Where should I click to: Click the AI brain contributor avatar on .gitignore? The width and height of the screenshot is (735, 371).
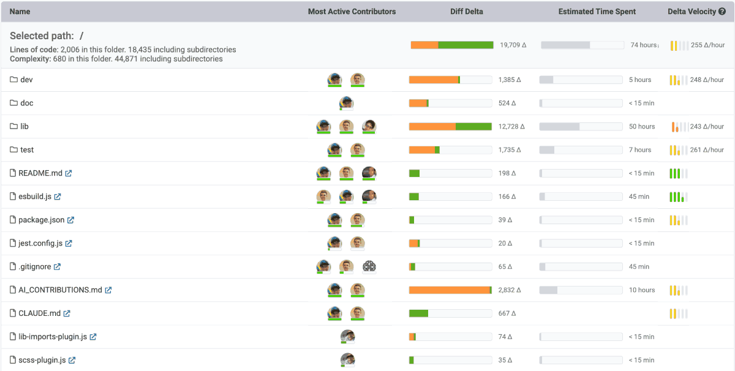click(x=369, y=266)
